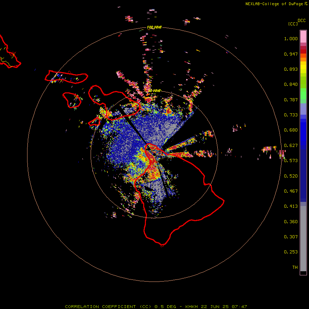This screenshot has height=309, width=309.
Task: Pick the light pink swatch atop the colorbar
Action: (303, 37)
